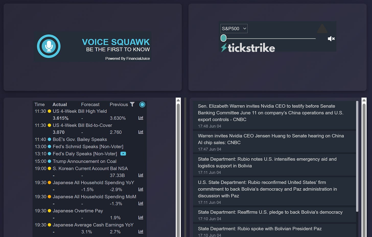Open the S&P500 index dropdown

[x=234, y=29]
